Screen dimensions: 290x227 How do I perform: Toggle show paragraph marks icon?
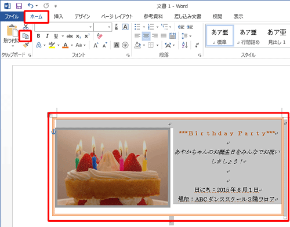(197, 45)
